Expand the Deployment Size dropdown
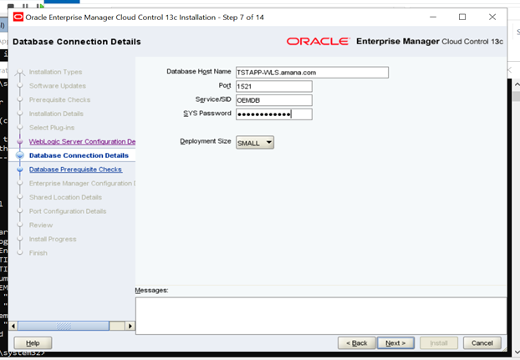The width and height of the screenshot is (520, 360). coord(255,142)
